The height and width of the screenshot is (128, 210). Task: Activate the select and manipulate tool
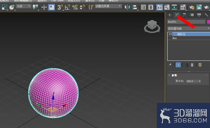click(x=44, y=7)
